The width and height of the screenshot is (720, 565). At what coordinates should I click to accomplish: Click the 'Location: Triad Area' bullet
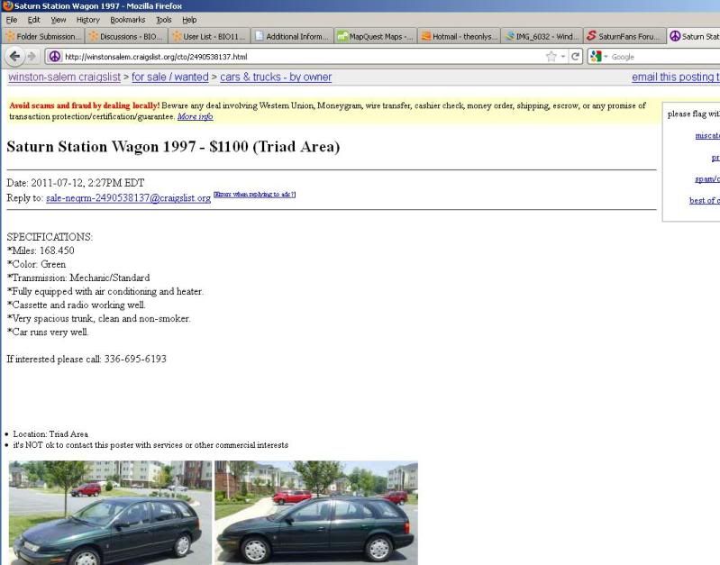click(50, 434)
